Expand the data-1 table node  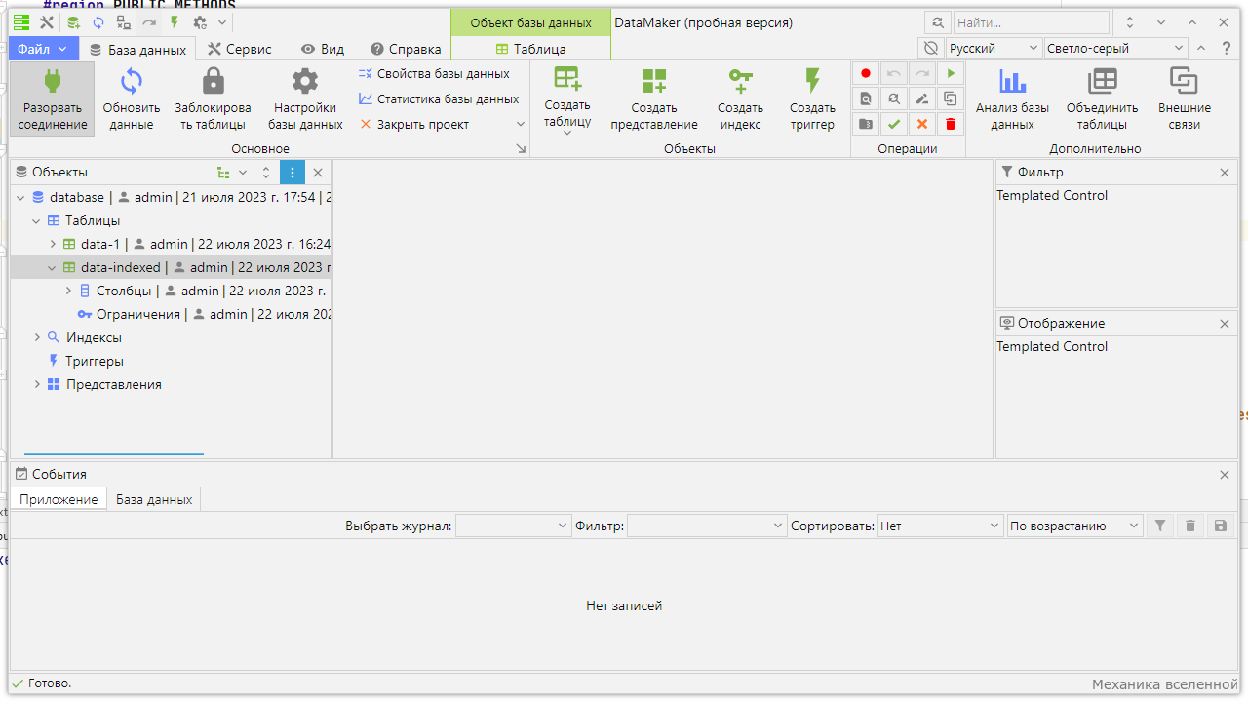tap(54, 245)
